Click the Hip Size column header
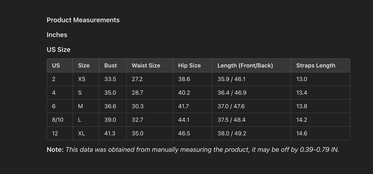The width and height of the screenshot is (373, 174). click(189, 66)
